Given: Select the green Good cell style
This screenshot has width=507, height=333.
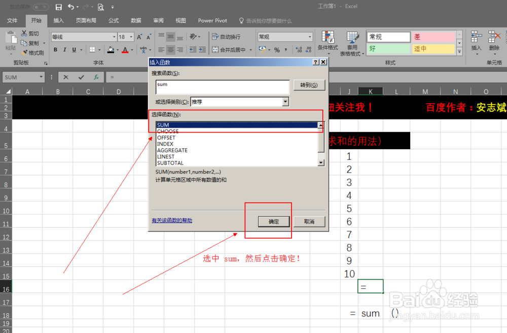Looking at the screenshot, I should [x=388, y=49].
